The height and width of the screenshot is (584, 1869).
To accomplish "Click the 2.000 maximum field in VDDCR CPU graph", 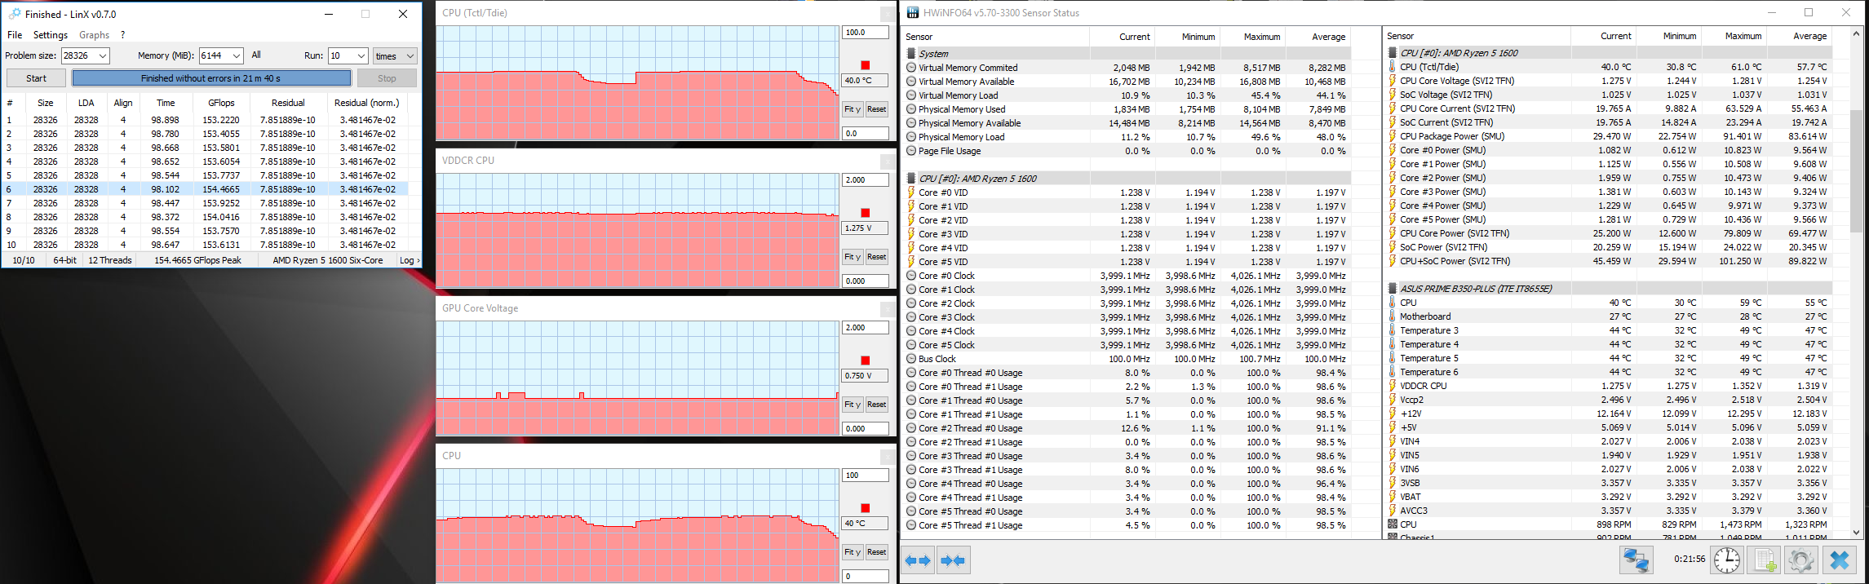I will click(x=865, y=180).
